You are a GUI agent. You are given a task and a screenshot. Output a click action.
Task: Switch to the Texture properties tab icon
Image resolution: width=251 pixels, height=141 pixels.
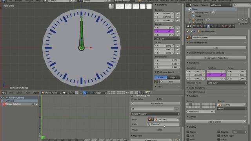226,26
